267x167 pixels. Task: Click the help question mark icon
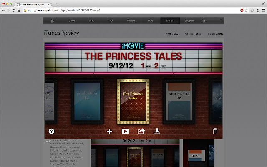click(51, 131)
